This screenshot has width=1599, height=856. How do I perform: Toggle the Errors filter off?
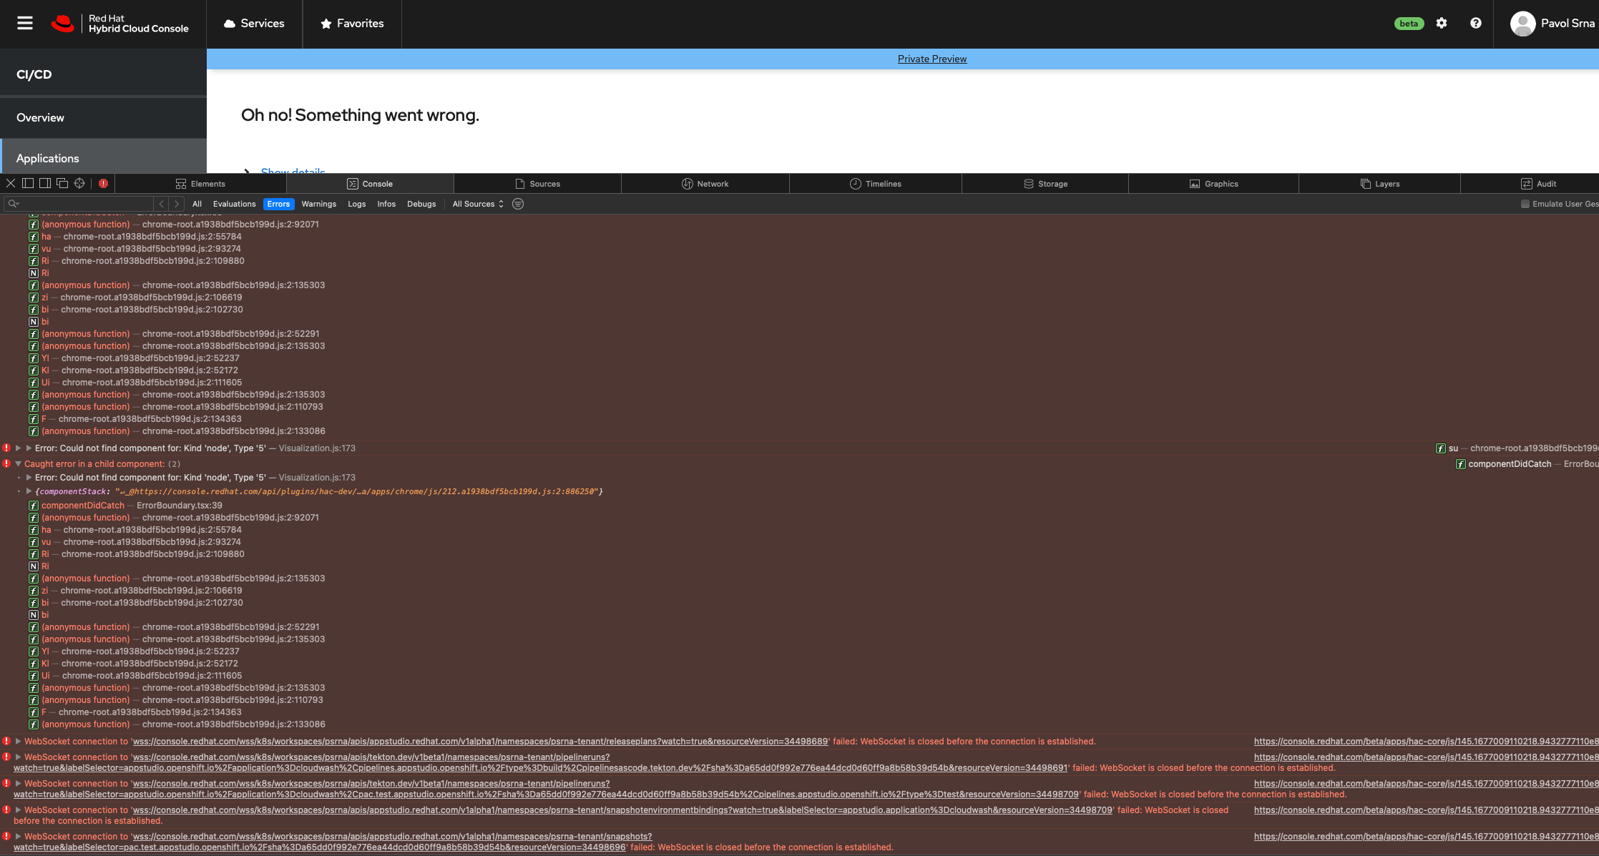278,204
